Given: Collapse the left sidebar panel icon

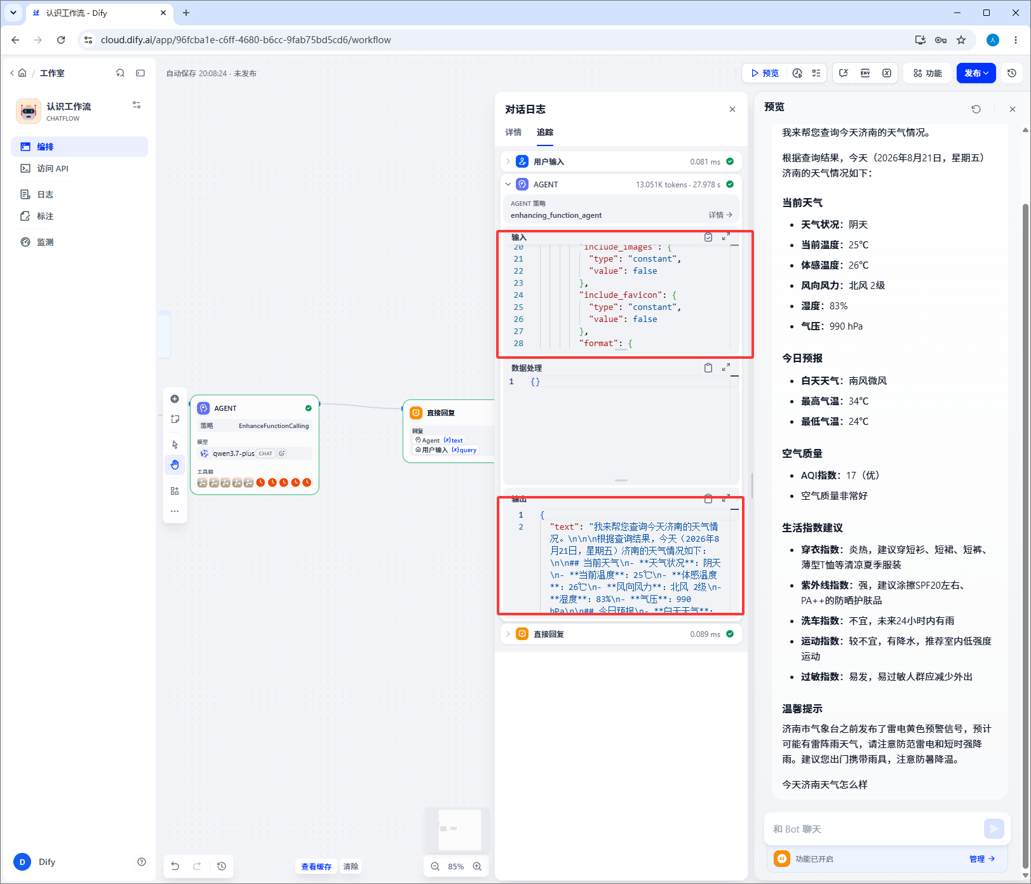Looking at the screenshot, I should 140,73.
